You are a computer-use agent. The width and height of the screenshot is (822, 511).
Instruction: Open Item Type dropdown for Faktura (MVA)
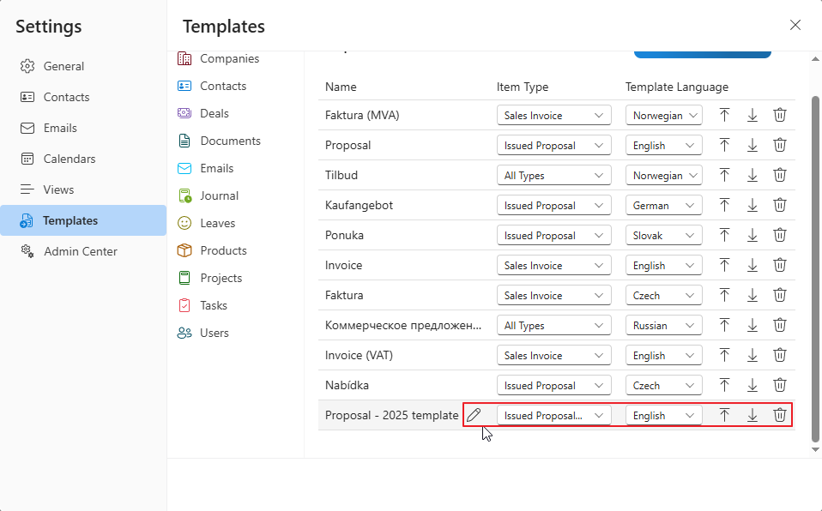553,115
